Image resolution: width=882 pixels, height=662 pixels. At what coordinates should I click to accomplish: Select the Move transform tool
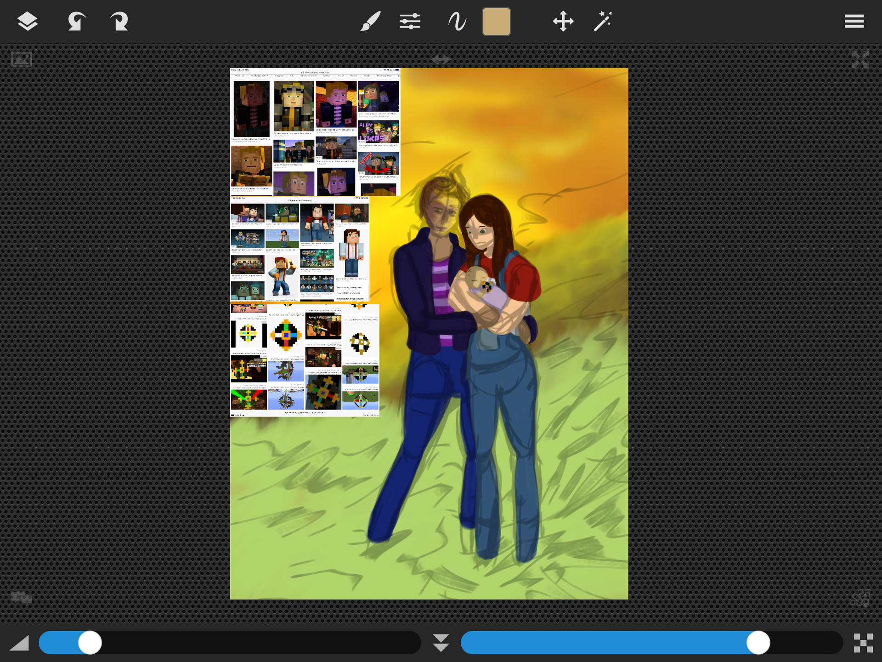pyautogui.click(x=563, y=21)
